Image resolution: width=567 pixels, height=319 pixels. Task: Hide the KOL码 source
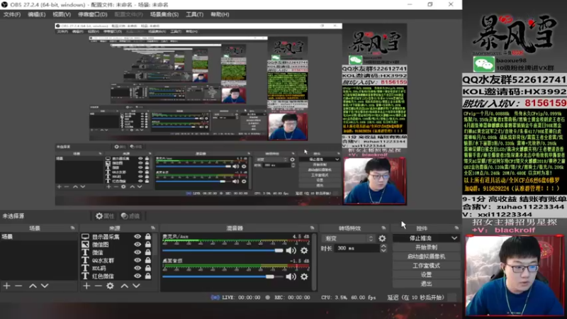coord(137,269)
